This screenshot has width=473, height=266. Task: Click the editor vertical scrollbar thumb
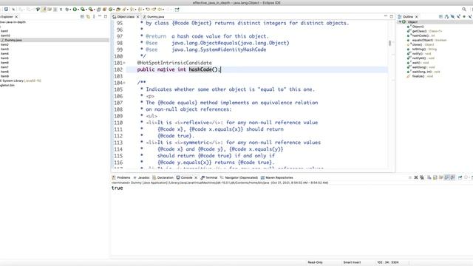389,43
